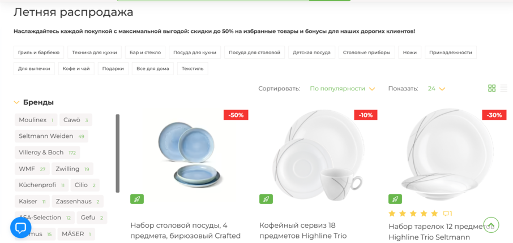Toggle Villeroy & Boch brand filter
513x243 pixels.
click(x=48, y=153)
